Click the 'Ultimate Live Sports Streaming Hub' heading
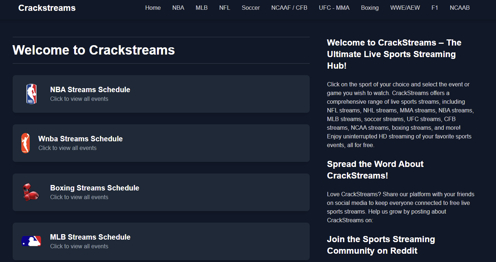The width and height of the screenshot is (496, 262). 394,54
